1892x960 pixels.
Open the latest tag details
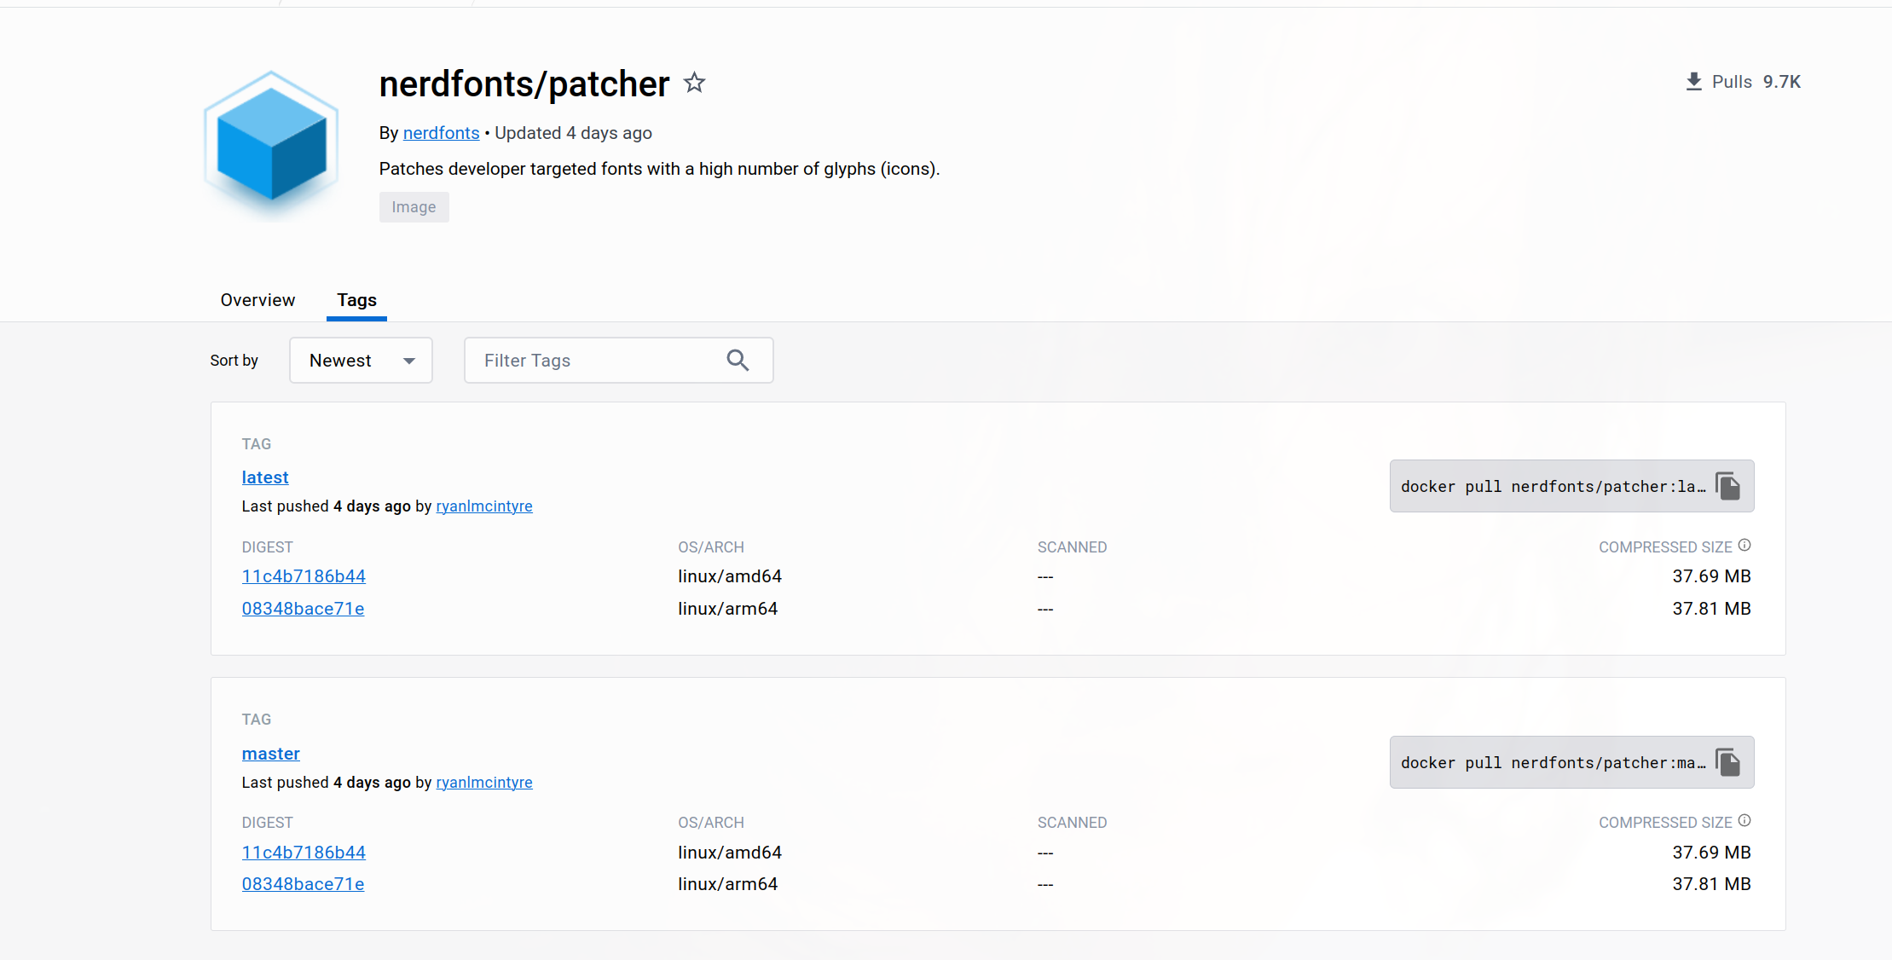click(265, 477)
